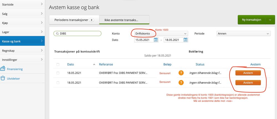Click first row status Ingen tilhørende bilag

click(205, 73)
